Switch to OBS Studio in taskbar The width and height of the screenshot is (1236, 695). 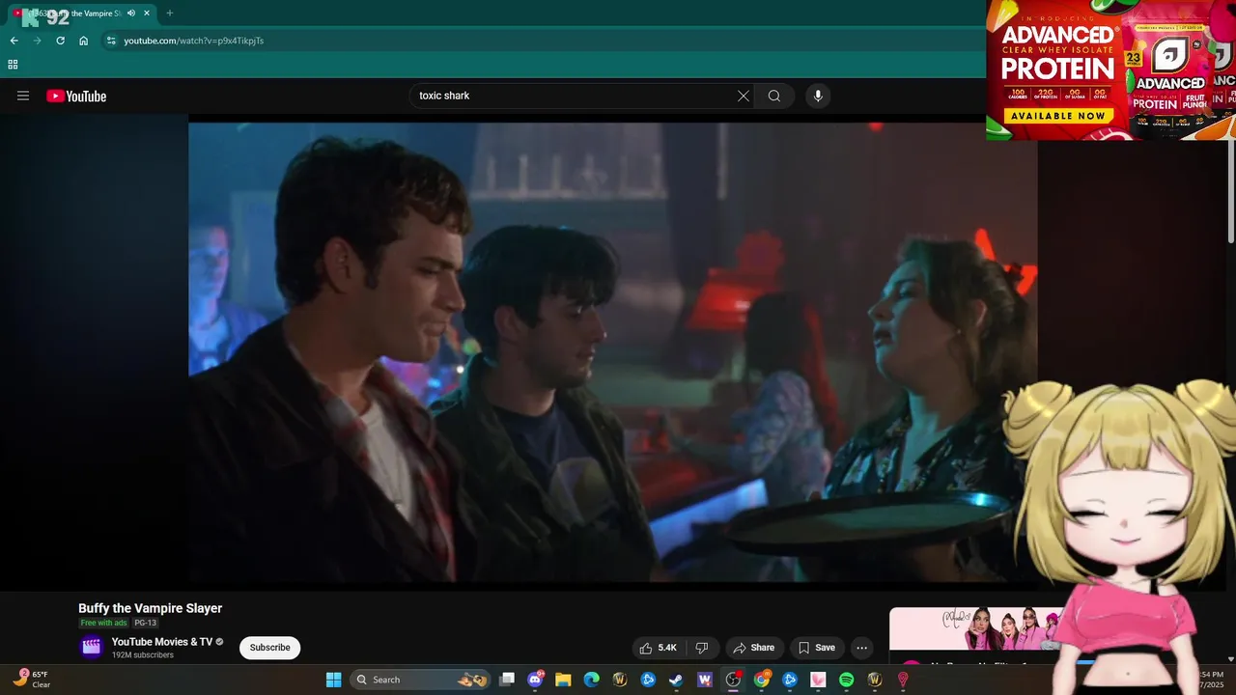(x=733, y=680)
